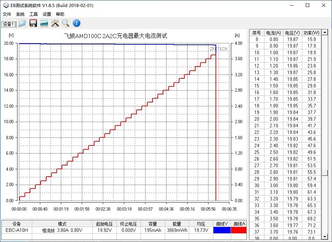Click the [A] axis unit label
Viewport: 332px width, 242px height.
point(237,35)
